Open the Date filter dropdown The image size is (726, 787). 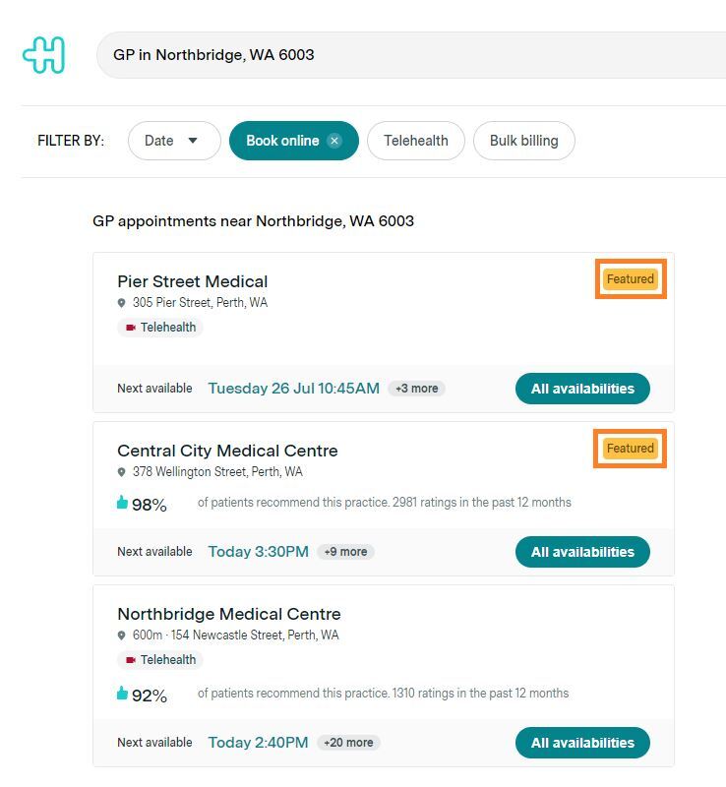tap(173, 141)
